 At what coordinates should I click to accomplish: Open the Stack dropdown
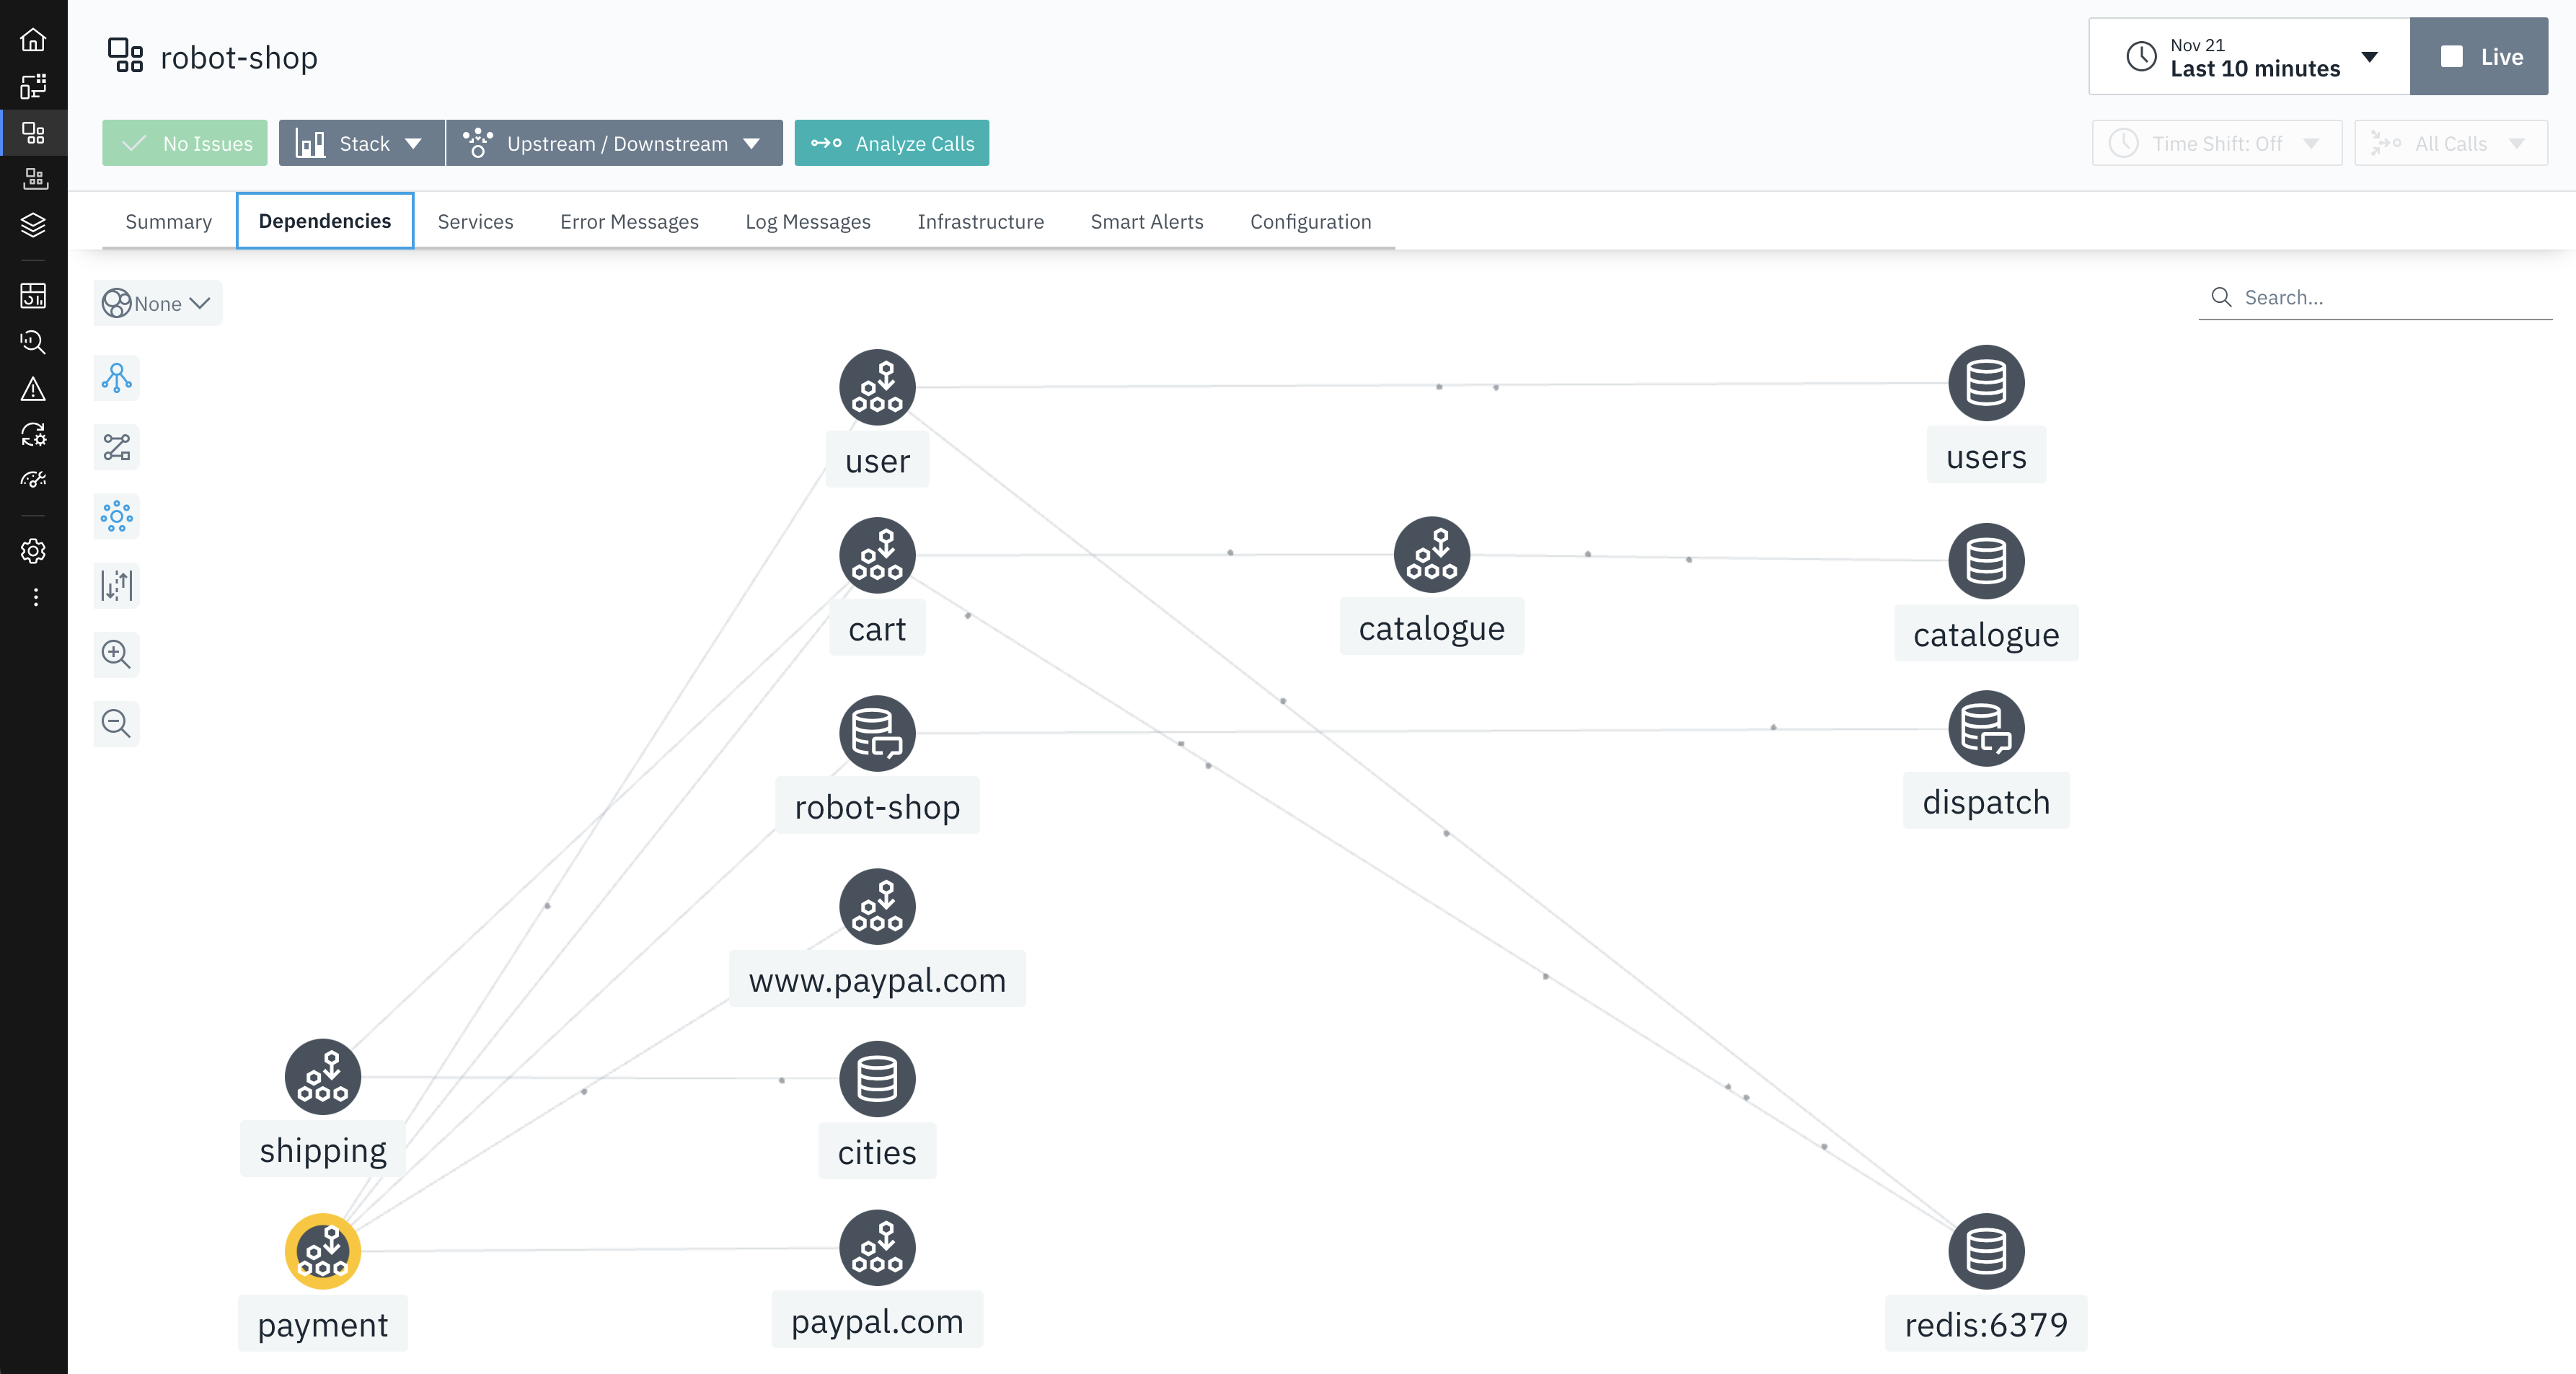(361, 143)
